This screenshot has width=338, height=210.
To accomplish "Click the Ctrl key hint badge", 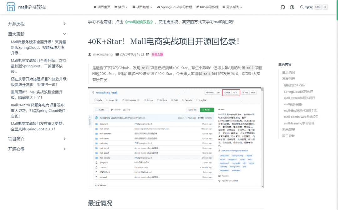I will pos(318,7).
